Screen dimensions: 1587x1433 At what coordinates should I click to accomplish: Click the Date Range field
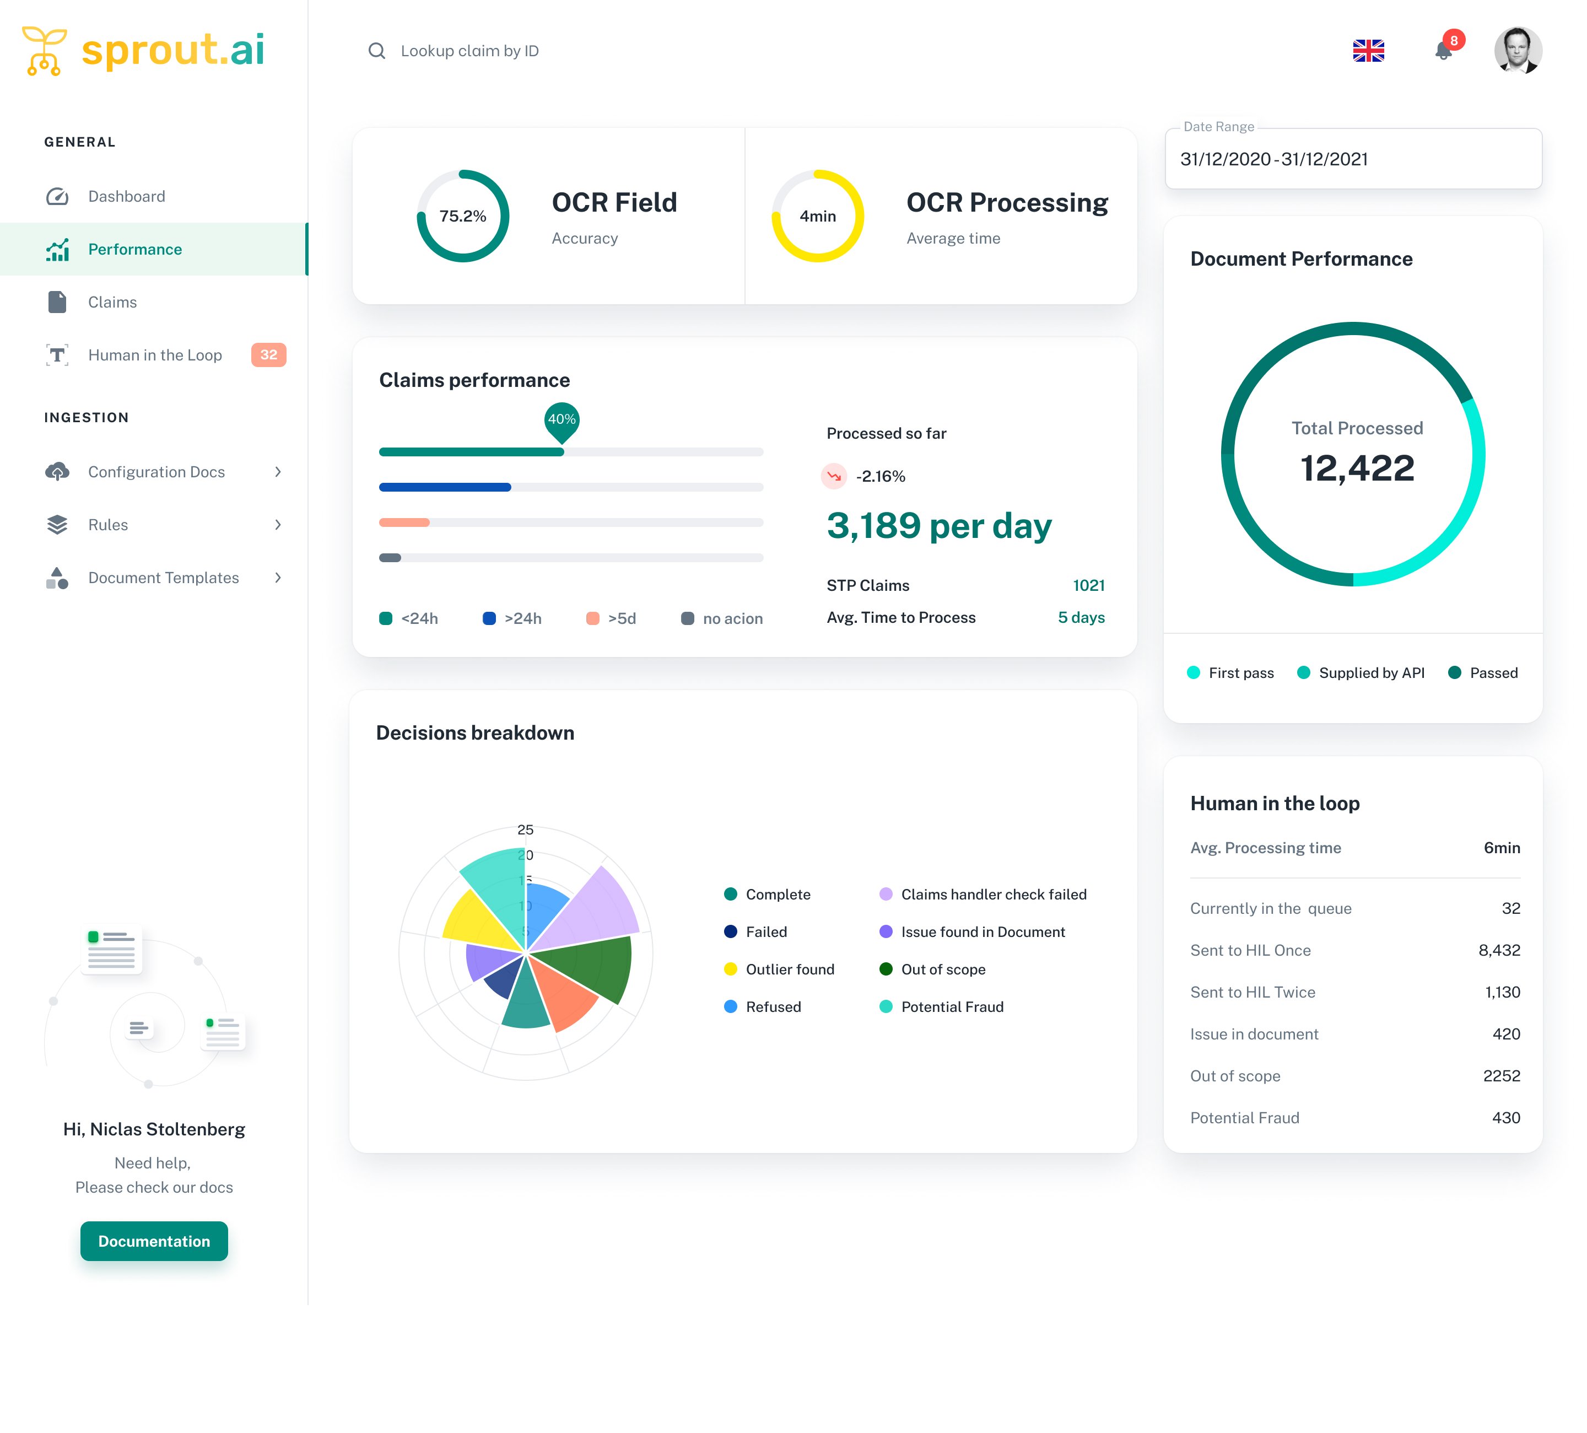pyautogui.click(x=1352, y=158)
